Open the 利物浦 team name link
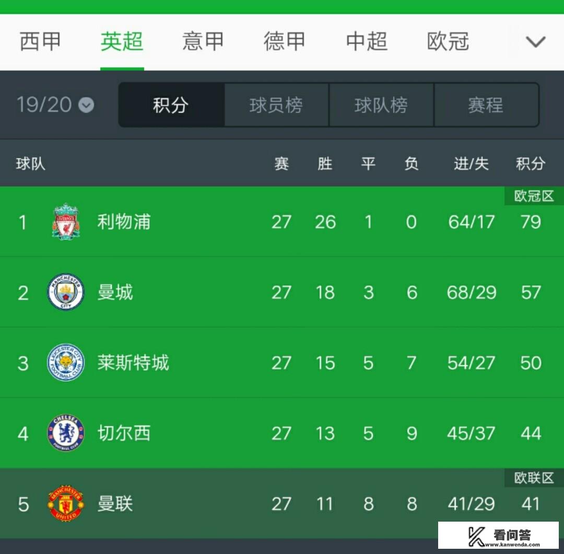564x554 pixels. coord(124,221)
